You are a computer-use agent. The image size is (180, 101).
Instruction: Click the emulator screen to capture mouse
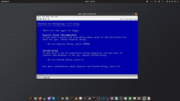point(87,47)
